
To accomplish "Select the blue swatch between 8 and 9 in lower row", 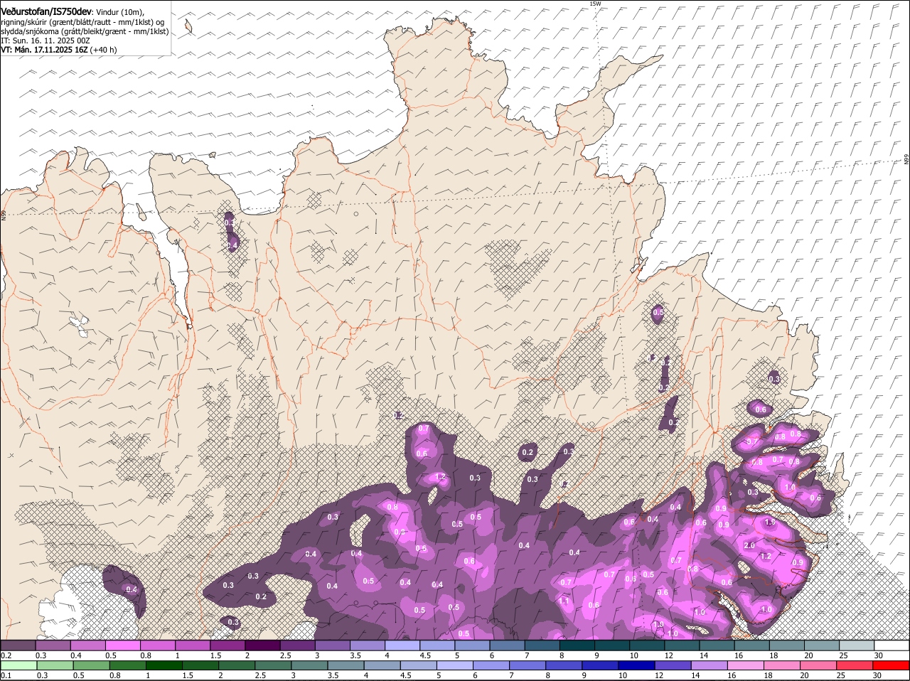I will coord(563,665).
